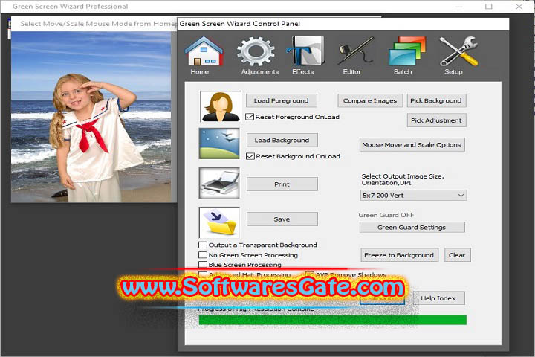Expand the output size 5x7 200 Vert dropdown
The height and width of the screenshot is (357, 535).
pyautogui.click(x=413, y=196)
